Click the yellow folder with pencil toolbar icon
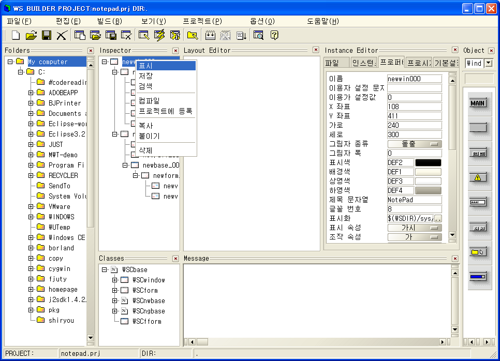The height and width of the screenshot is (361, 500). [192, 35]
